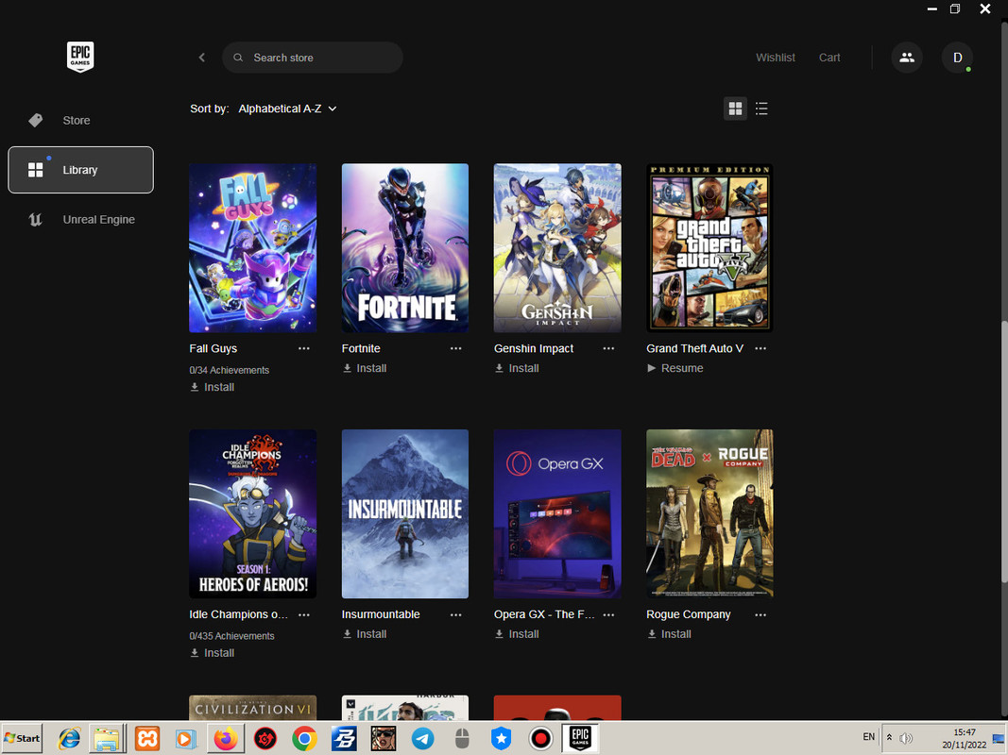Open the screen recorder taskbar icon

540,739
